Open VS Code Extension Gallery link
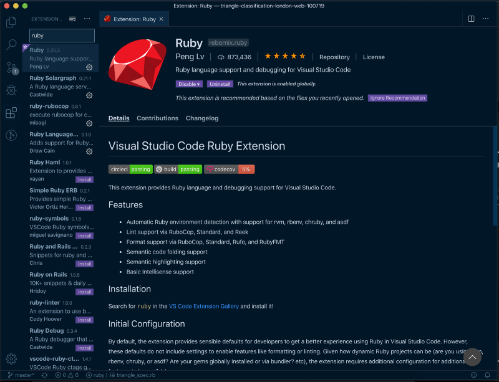 (x=204, y=306)
